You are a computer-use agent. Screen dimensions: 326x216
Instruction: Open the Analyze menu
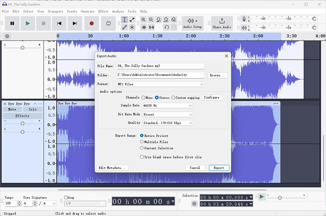118,11
